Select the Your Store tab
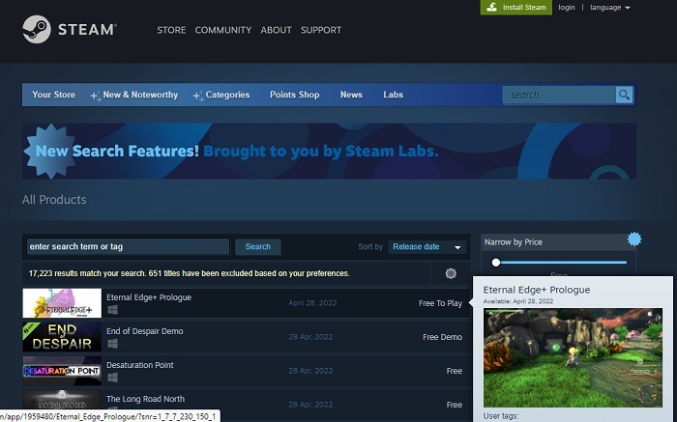This screenshot has width=677, height=422. coord(53,95)
